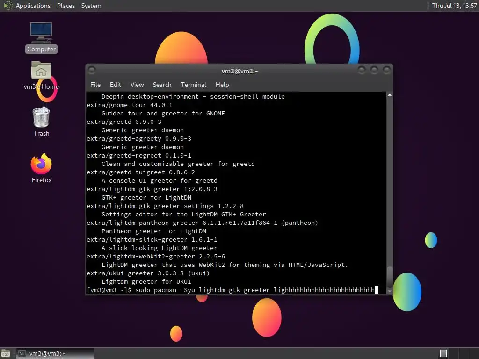Click the terminal icon in taskbar entry
This screenshot has height=359, width=479.
(x=22, y=353)
